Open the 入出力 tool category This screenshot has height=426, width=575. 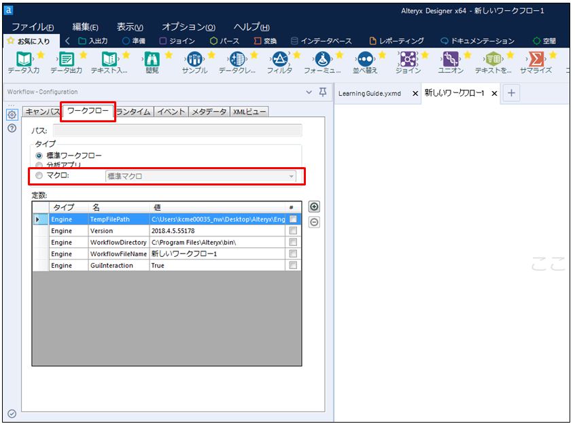(92, 41)
